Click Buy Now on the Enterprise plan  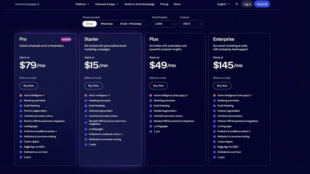(222, 85)
